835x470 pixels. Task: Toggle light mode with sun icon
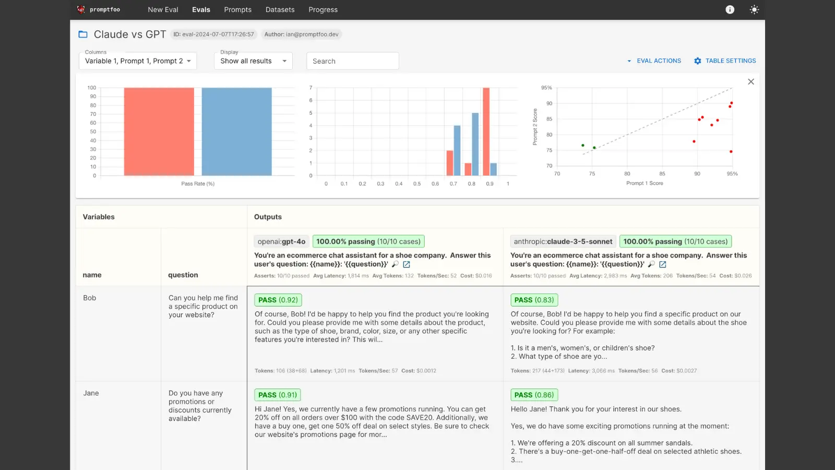coord(754,9)
